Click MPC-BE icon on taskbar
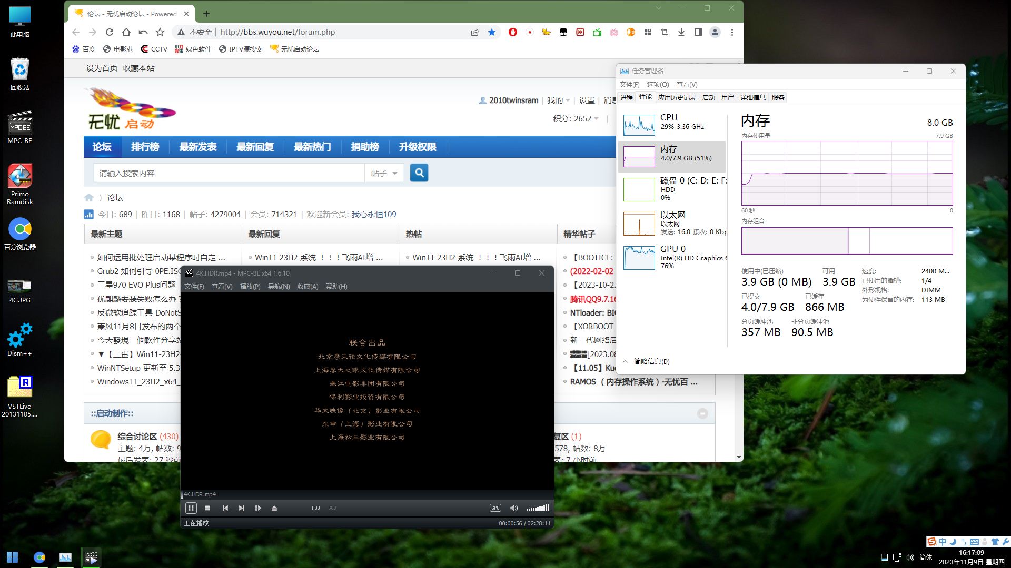 91,557
